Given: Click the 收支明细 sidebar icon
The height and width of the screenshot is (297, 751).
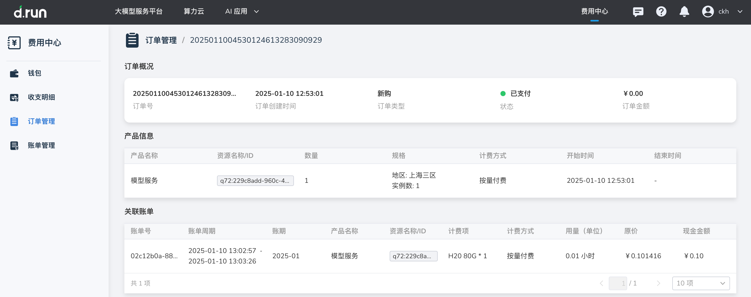Looking at the screenshot, I should pos(14,97).
